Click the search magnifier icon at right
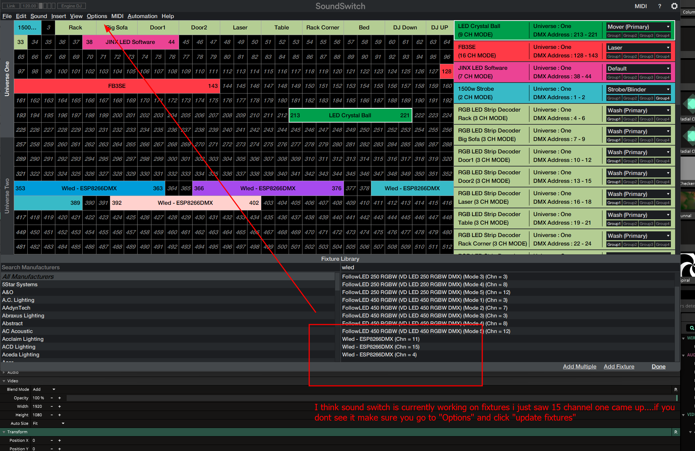Viewport: 695px width, 451px height. (691, 328)
